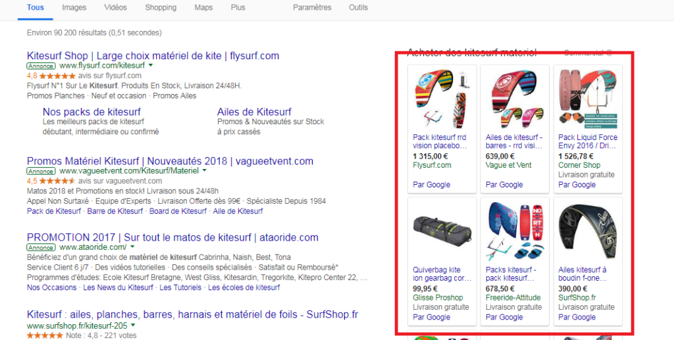
Task: Open the Outils menu
Action: [x=359, y=7]
